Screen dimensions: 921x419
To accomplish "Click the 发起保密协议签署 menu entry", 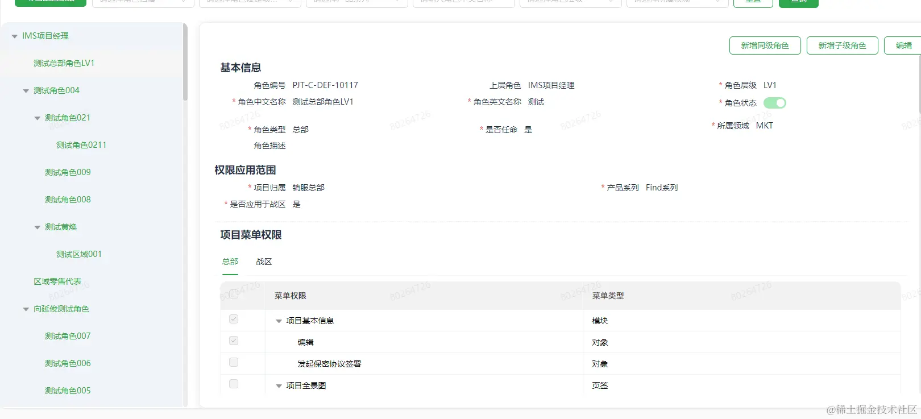I will tap(329, 364).
